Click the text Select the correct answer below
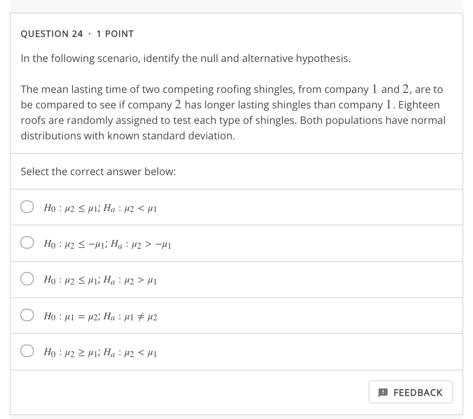This screenshot has height=419, width=473. [x=98, y=171]
